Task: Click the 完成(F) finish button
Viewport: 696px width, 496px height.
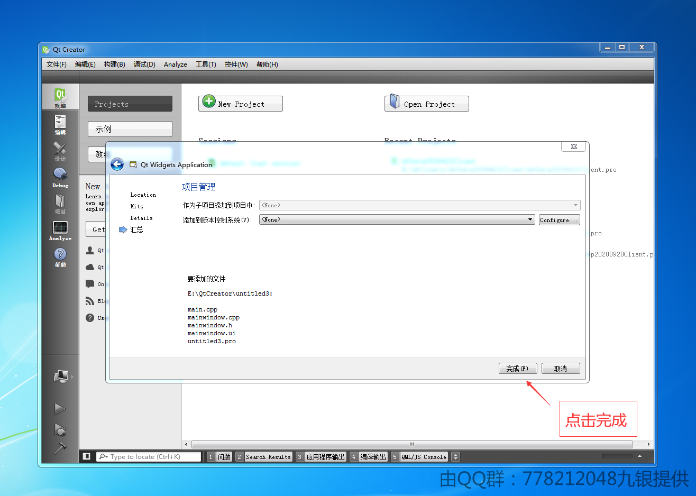Action: pyautogui.click(x=518, y=369)
